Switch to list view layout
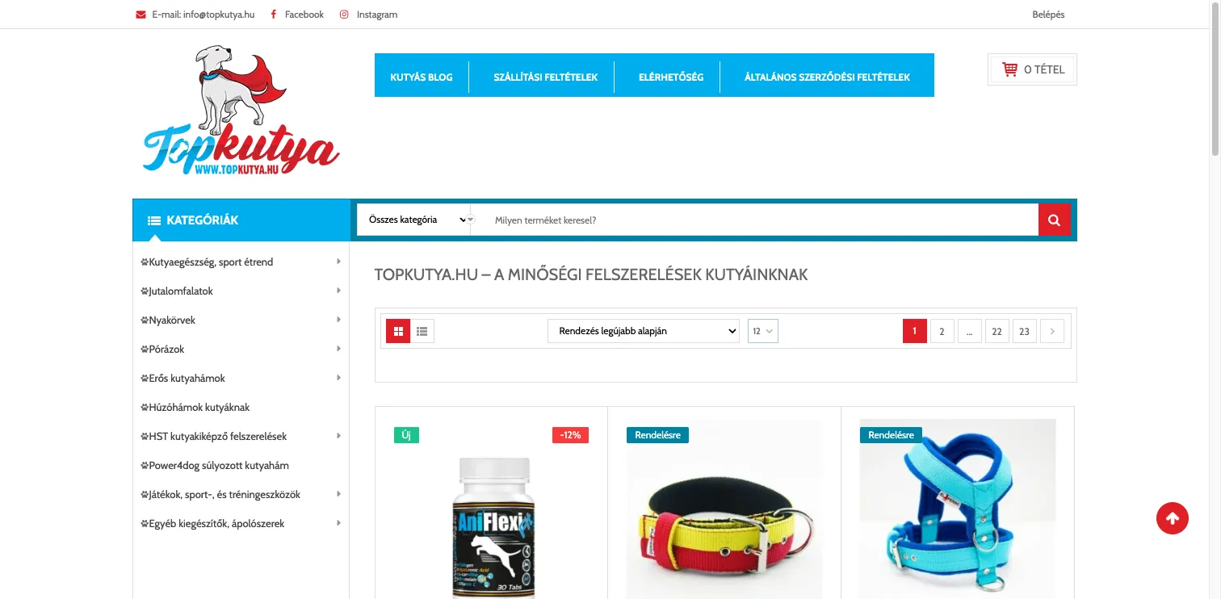 pyautogui.click(x=422, y=331)
